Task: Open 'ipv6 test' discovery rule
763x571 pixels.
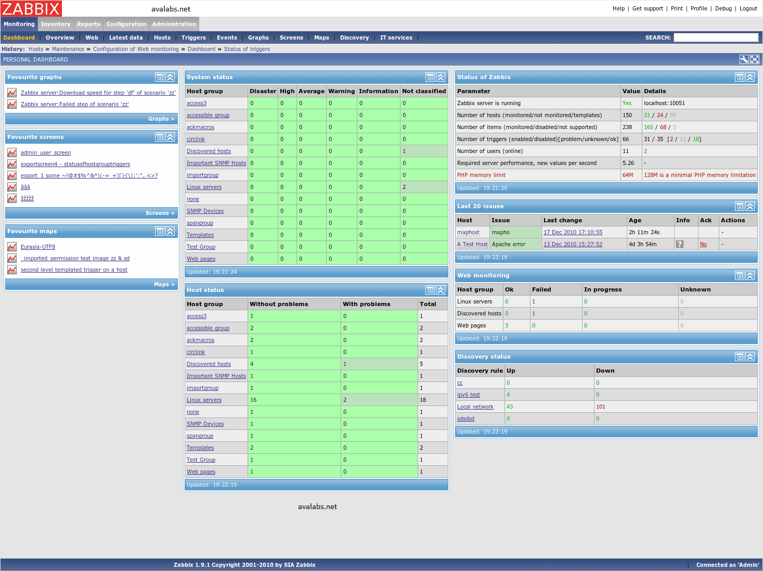Action: (x=469, y=395)
